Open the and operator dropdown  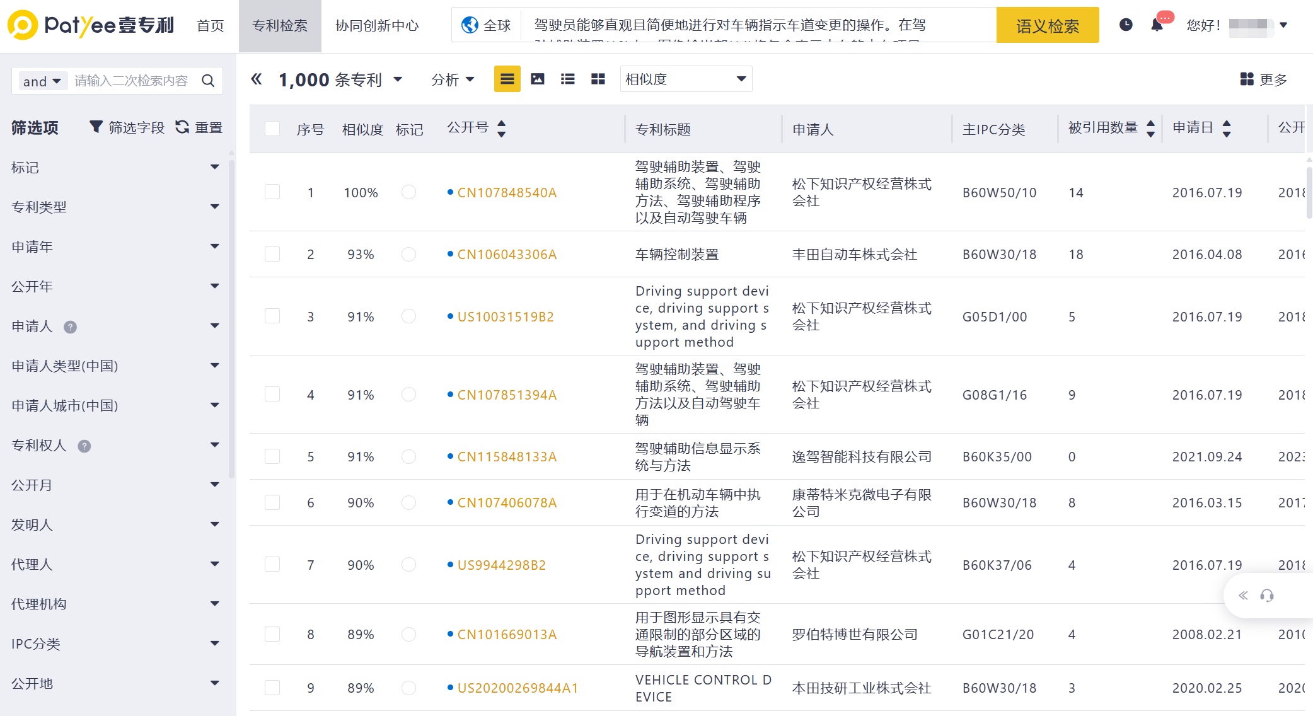42,81
